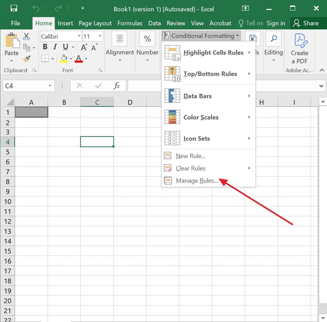Select row 10 header
The width and height of the screenshot is (327, 322).
click(x=8, y=201)
